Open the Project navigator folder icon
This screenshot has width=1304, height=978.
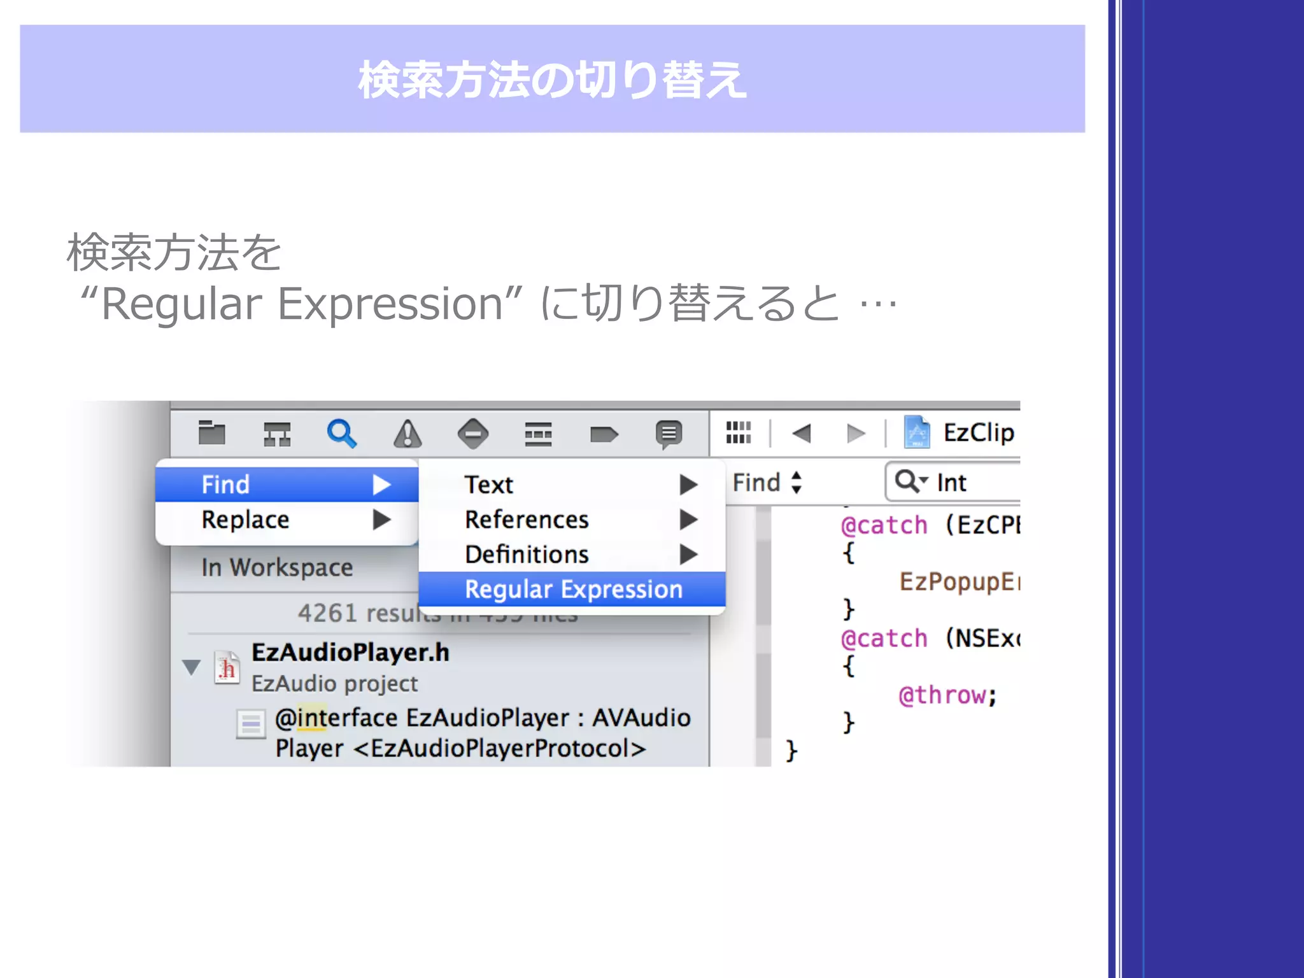click(x=211, y=433)
